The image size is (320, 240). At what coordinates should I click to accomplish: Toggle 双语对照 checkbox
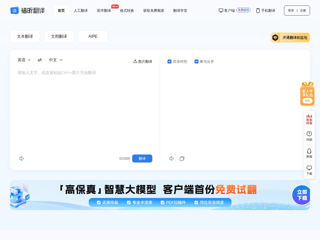point(169,61)
